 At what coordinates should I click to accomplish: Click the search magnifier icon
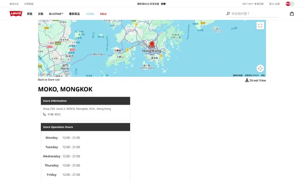pyautogui.click(x=228, y=14)
